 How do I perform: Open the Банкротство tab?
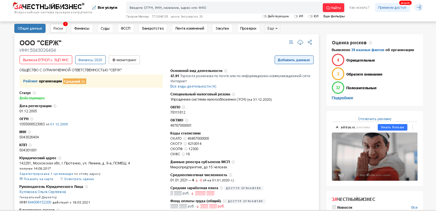click(x=153, y=28)
